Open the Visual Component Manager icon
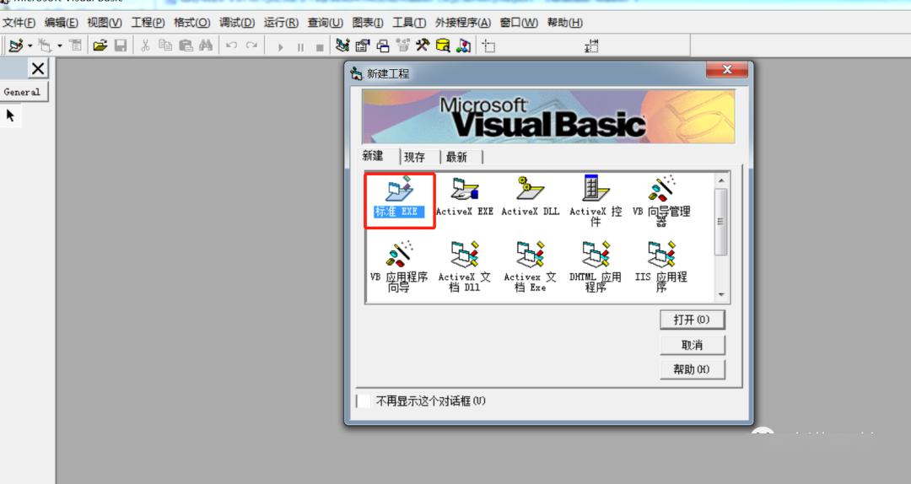This screenshot has height=484, width=911. click(463, 46)
